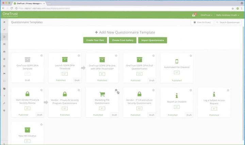
Task: Go back with the browser back arrow
Action: 3,8
